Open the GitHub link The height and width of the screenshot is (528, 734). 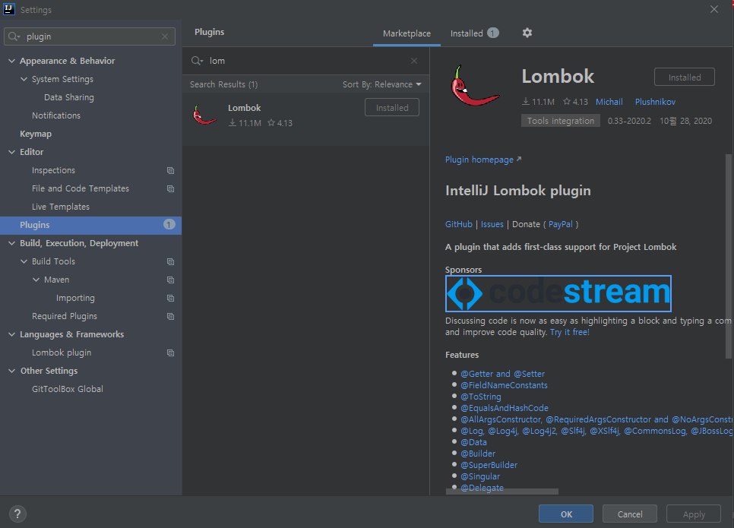[459, 224]
